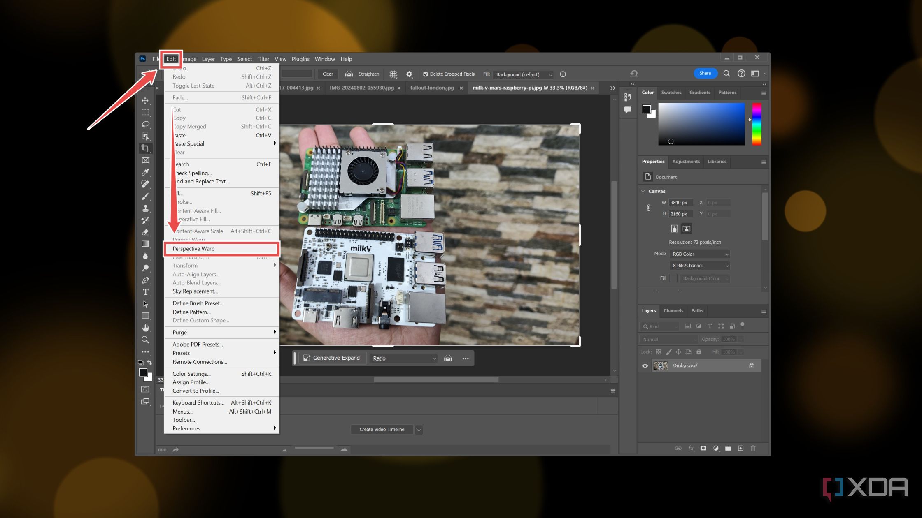The image size is (922, 518).
Task: Click the Share button
Action: [x=705, y=73]
